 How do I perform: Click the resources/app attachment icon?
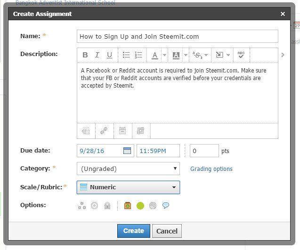141,131
